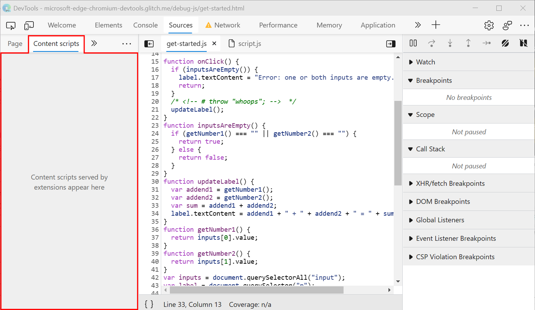Pretty print the source with braces icon
The width and height of the screenshot is (535, 310).
pyautogui.click(x=149, y=304)
